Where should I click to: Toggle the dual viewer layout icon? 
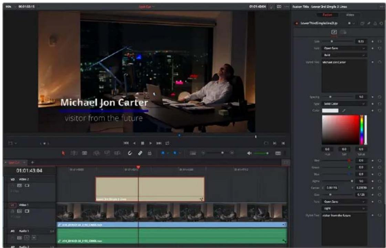(279, 7)
